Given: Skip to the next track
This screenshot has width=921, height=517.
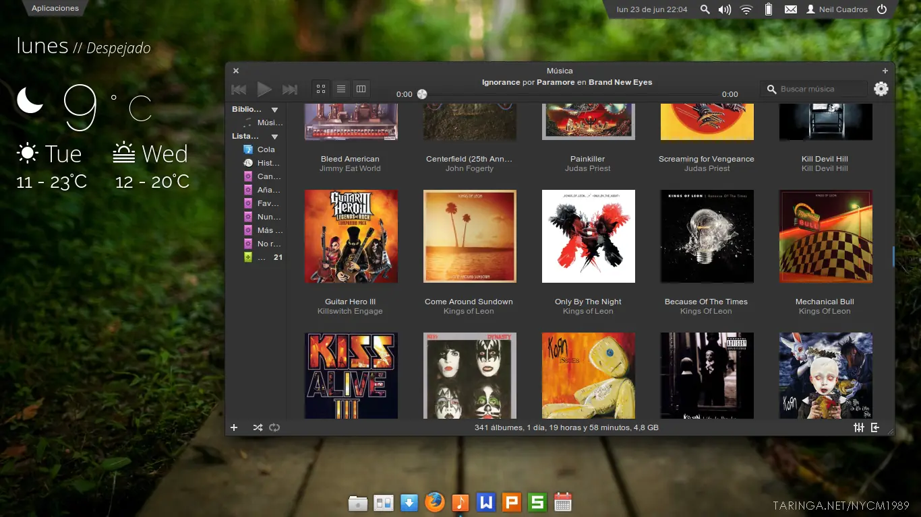Looking at the screenshot, I should pyautogui.click(x=290, y=90).
